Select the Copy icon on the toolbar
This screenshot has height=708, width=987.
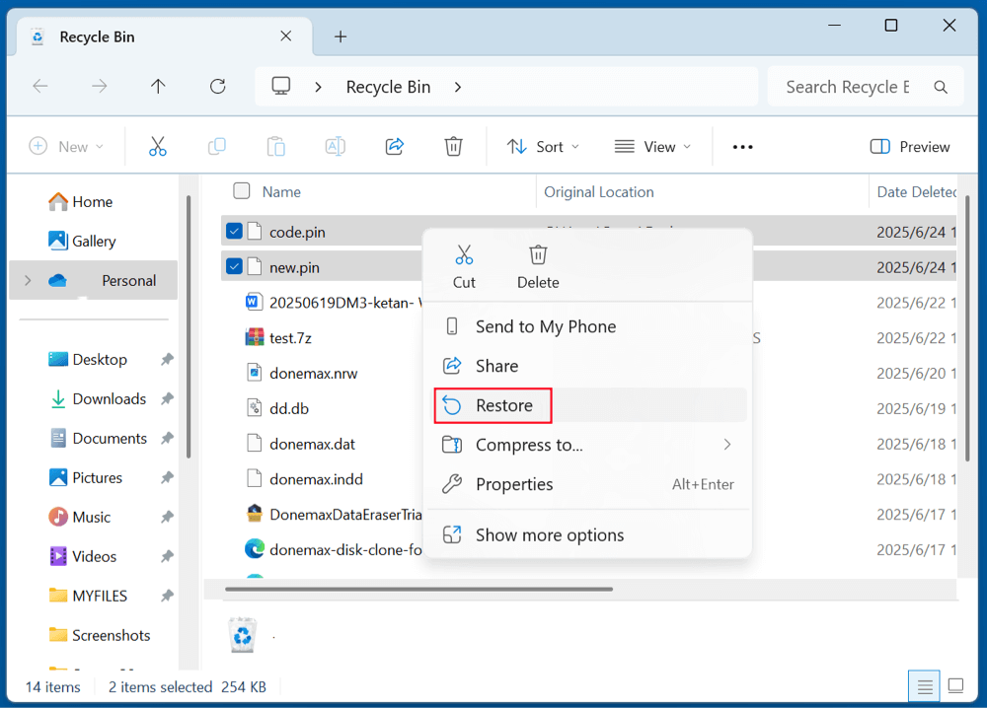(216, 145)
